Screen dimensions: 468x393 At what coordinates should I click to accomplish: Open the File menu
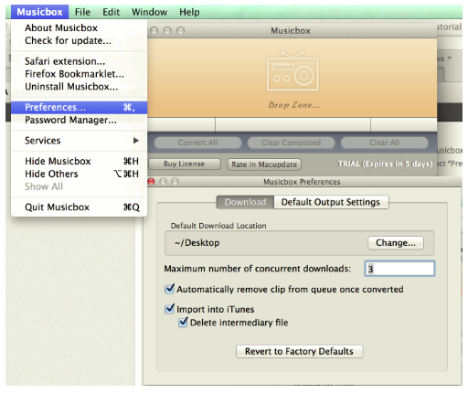(x=82, y=12)
